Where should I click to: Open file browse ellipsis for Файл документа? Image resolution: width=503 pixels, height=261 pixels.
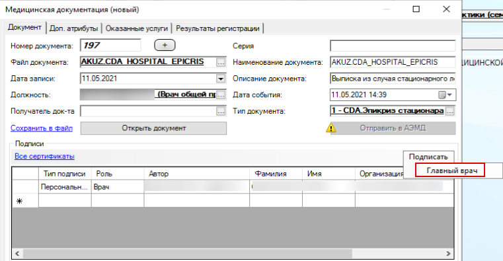pos(221,62)
